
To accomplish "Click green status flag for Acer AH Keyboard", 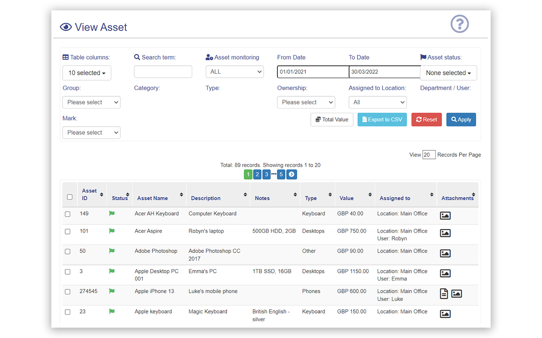I will point(112,213).
